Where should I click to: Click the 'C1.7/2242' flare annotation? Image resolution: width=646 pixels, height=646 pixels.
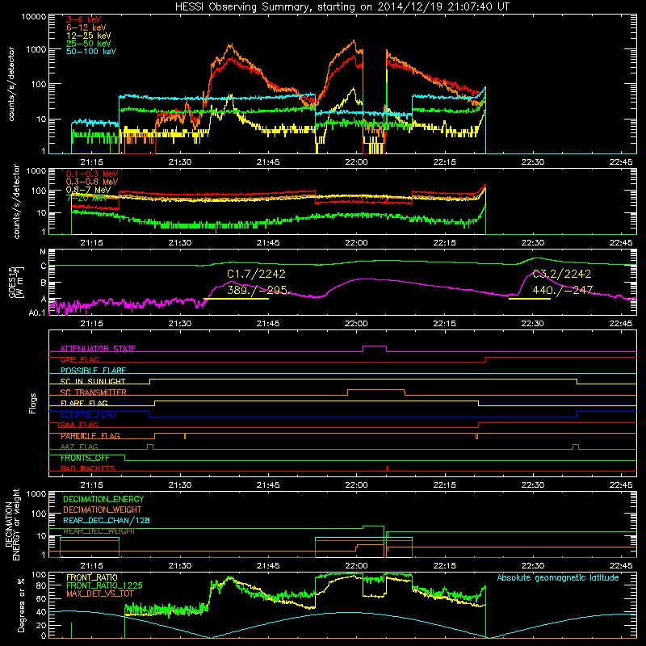point(256,274)
